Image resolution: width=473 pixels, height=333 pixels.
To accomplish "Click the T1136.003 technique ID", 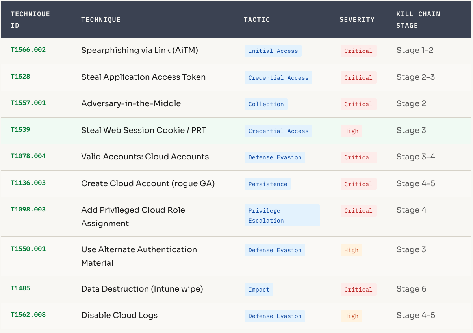I will (28, 183).
